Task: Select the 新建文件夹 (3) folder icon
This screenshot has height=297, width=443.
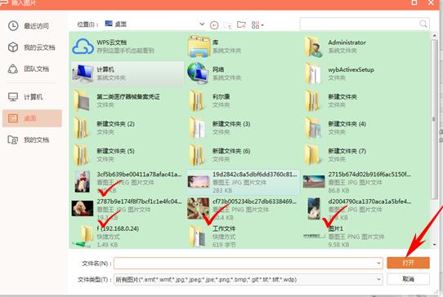Action: (x=197, y=128)
